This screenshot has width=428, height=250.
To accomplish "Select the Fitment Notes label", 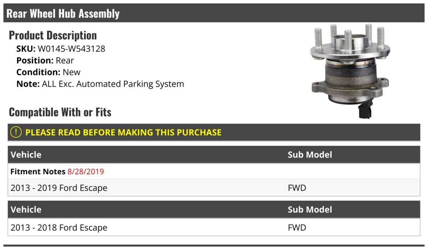I will coord(38,171).
